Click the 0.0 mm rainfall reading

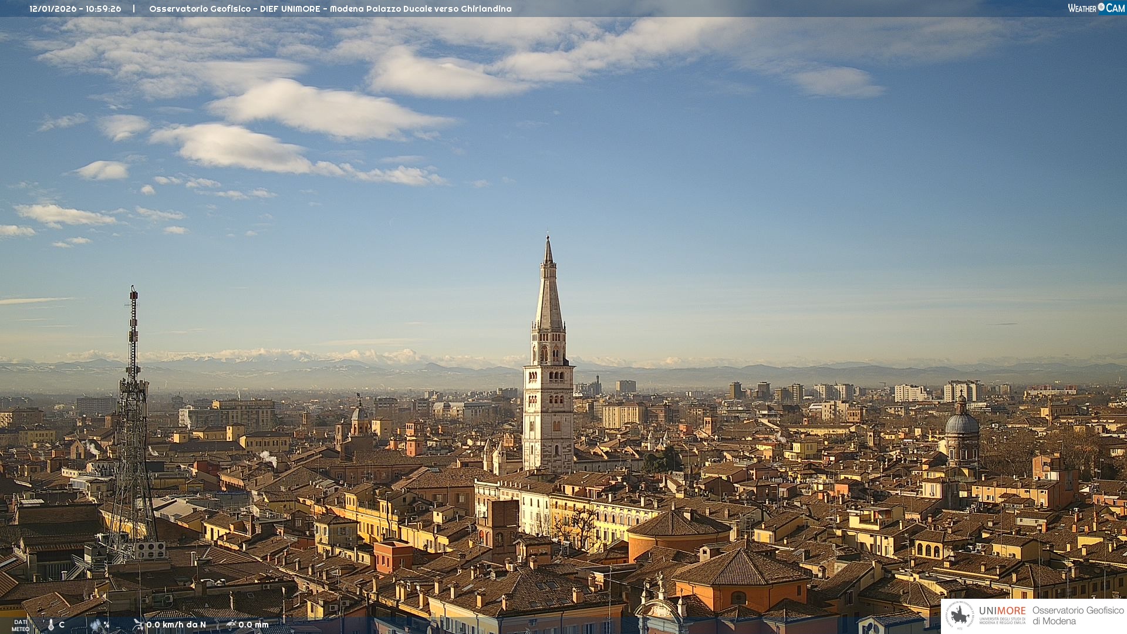pos(254,625)
